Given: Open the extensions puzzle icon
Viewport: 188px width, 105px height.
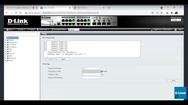Looking at the screenshot, I should (x=172, y=13).
